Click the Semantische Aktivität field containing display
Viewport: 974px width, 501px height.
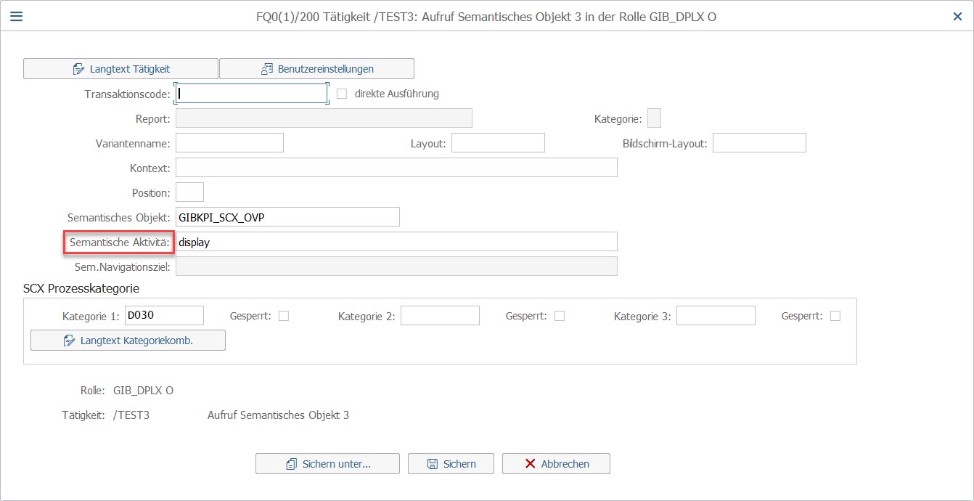[x=396, y=242]
